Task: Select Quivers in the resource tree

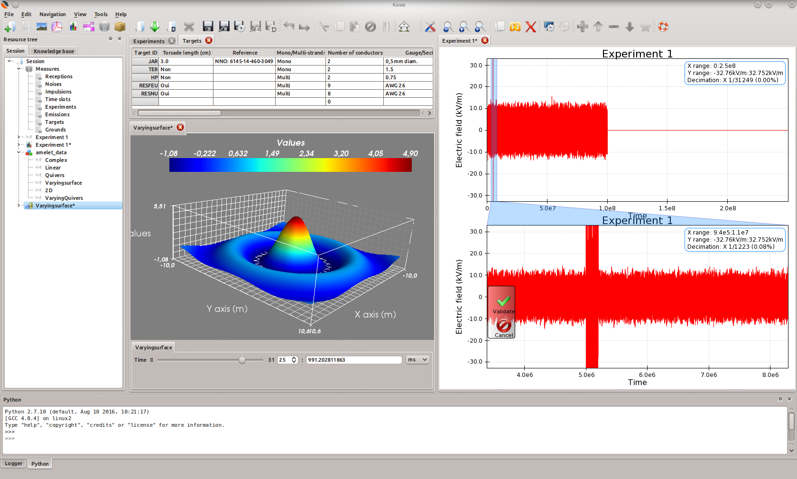Action: tap(55, 175)
